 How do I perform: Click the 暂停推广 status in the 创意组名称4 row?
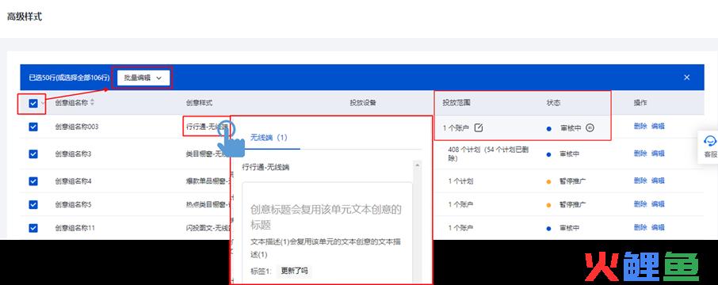[x=573, y=181]
